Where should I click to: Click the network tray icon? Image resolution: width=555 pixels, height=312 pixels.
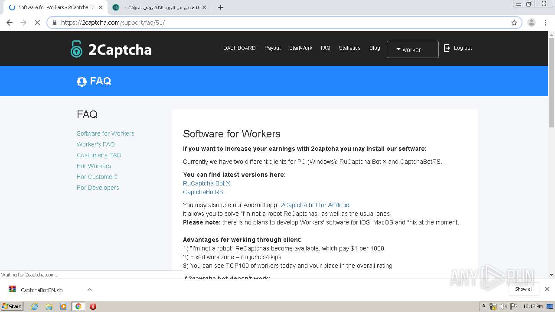(x=493, y=306)
